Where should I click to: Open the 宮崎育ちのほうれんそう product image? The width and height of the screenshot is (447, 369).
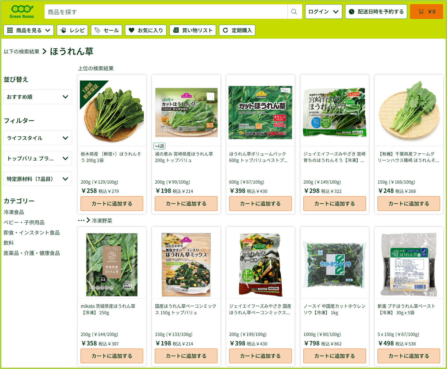click(335, 113)
